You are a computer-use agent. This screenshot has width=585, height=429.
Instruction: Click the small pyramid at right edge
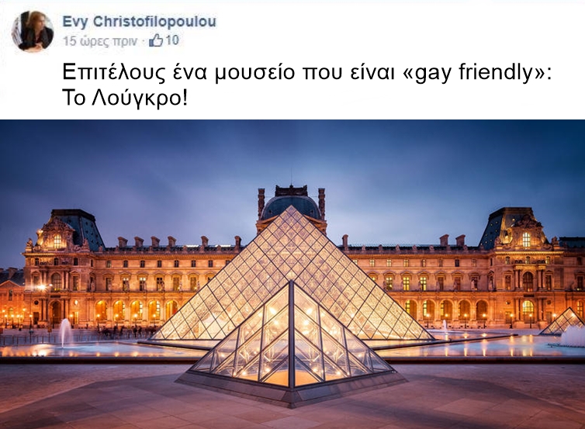[x=563, y=322]
